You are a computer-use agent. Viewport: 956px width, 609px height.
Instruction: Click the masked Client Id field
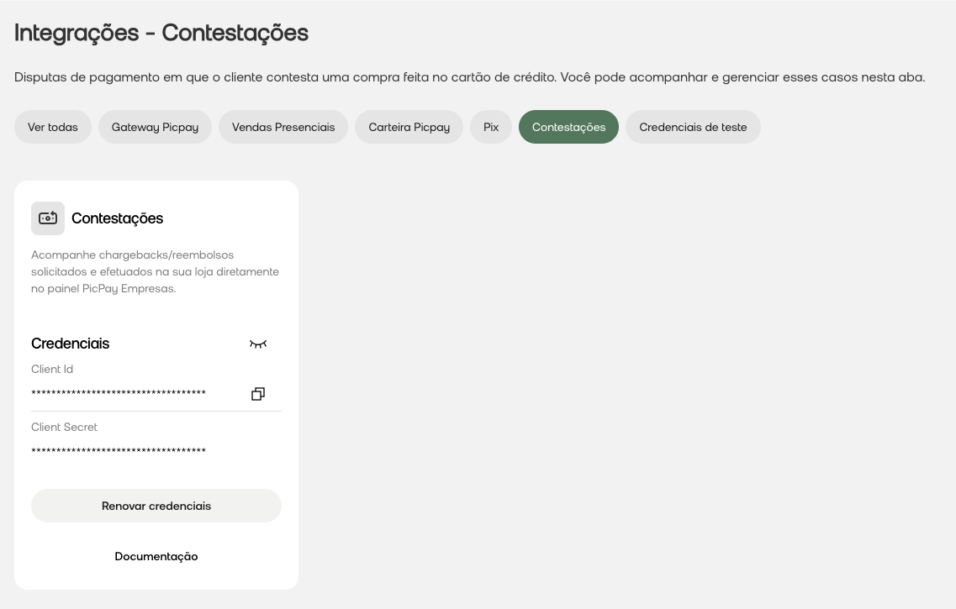click(118, 393)
